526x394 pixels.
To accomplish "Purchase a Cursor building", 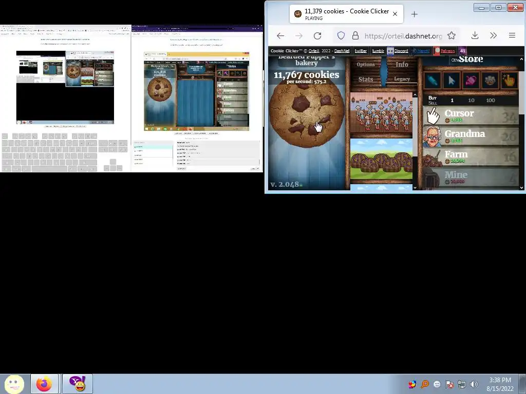I will tap(471, 115).
